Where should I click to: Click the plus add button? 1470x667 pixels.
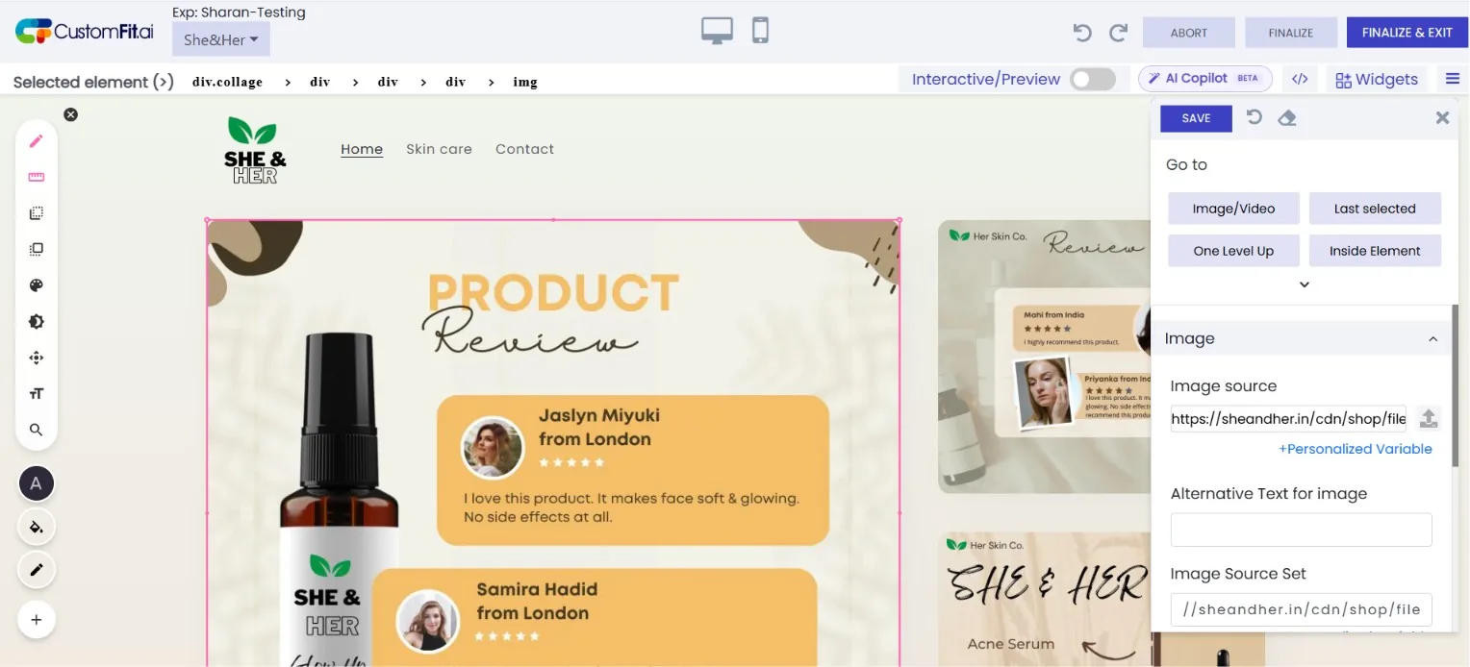[37, 620]
